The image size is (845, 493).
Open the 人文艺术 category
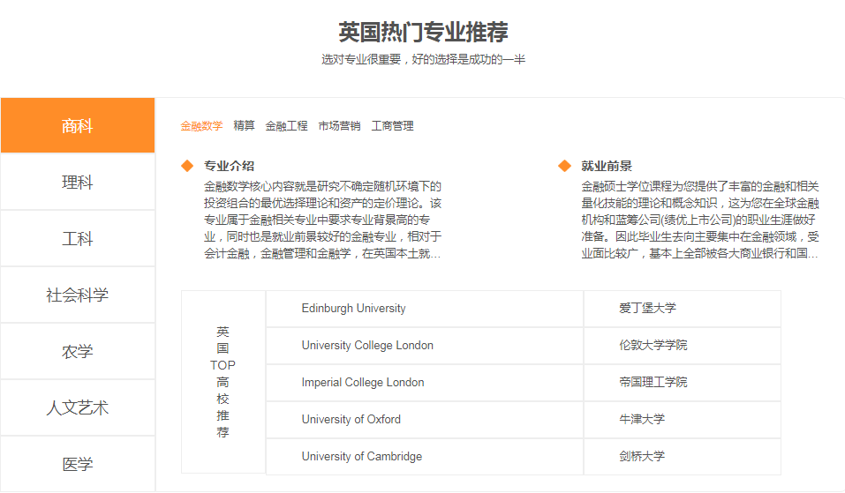tap(78, 408)
